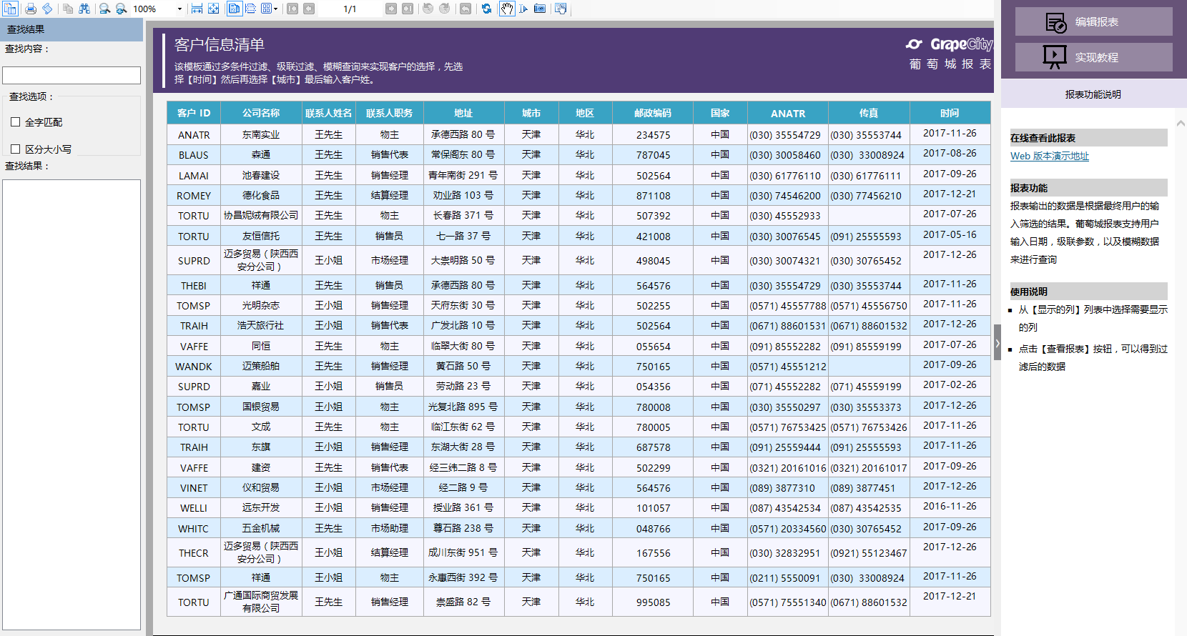Click customer ID cell WANDK
Viewport: 1187px width, 636px height.
(194, 366)
